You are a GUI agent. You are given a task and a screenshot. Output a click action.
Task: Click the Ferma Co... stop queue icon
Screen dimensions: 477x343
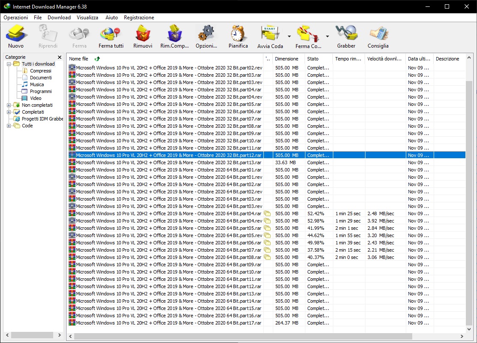coord(308,33)
